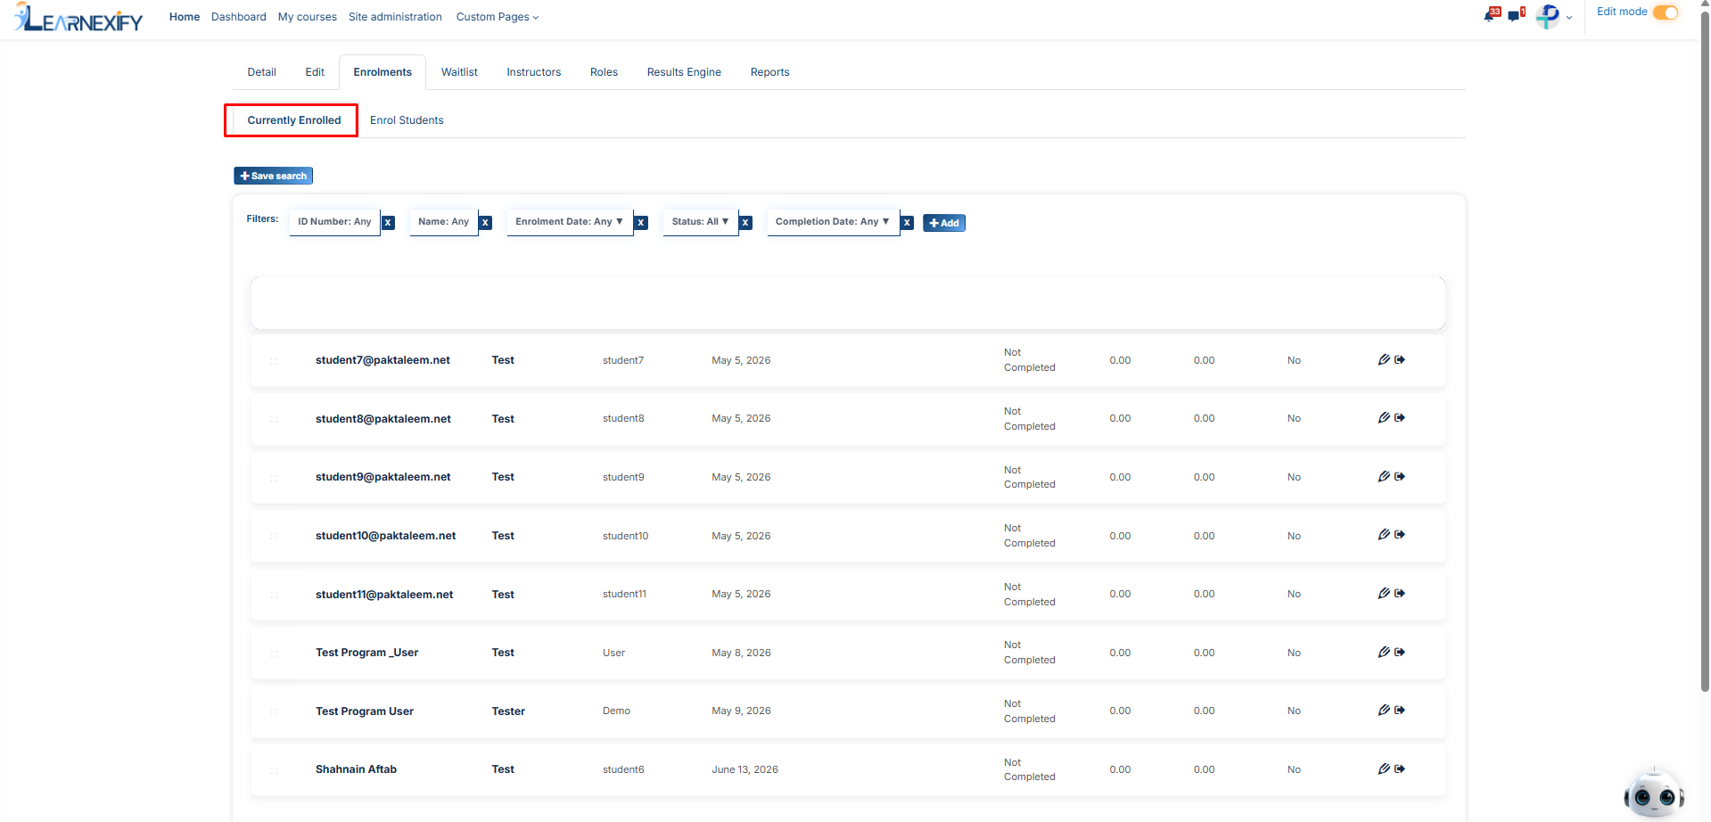
Task: Unenrol student9@paktaleem.net using the exit icon
Action: tap(1400, 477)
